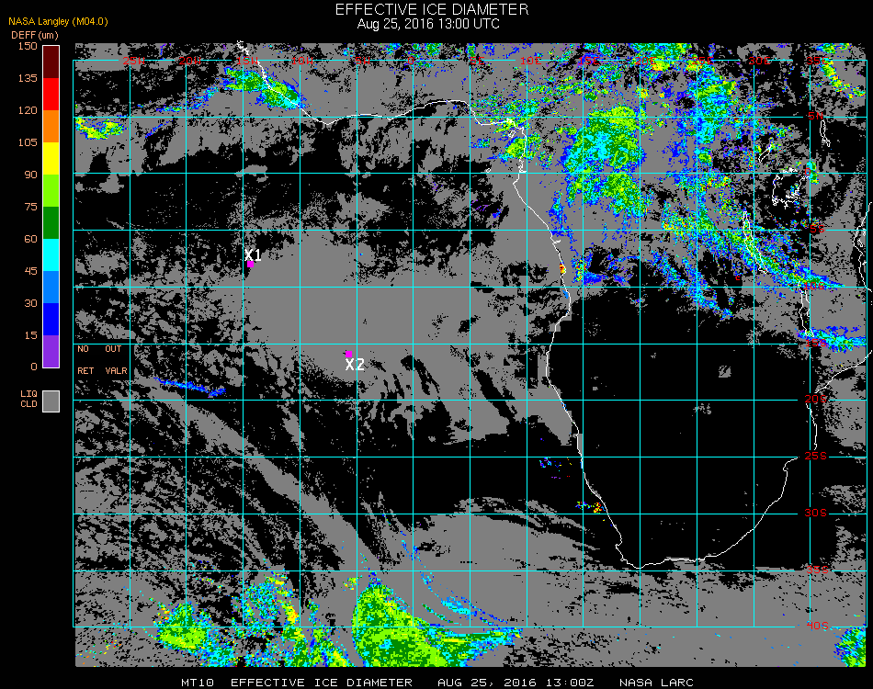Click the '60' legend scale value
873x689 pixels.
point(30,239)
